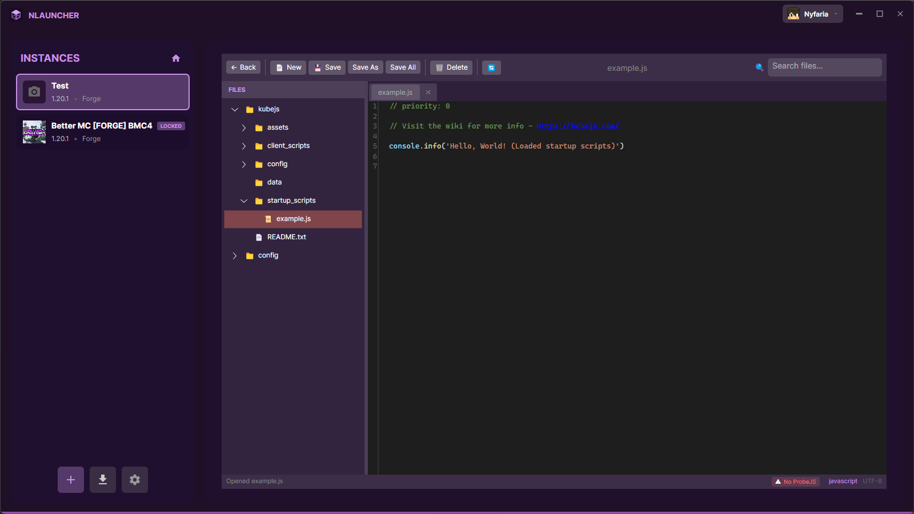Click the Save All button
Image resolution: width=914 pixels, height=514 pixels.
pyautogui.click(x=403, y=67)
